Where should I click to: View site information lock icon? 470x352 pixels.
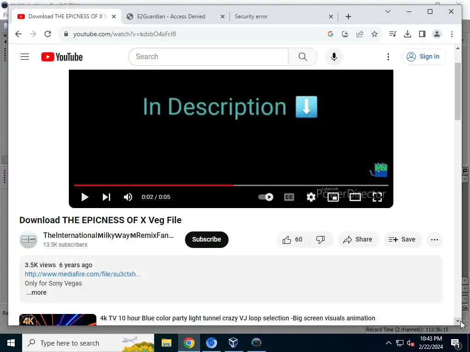66,34
